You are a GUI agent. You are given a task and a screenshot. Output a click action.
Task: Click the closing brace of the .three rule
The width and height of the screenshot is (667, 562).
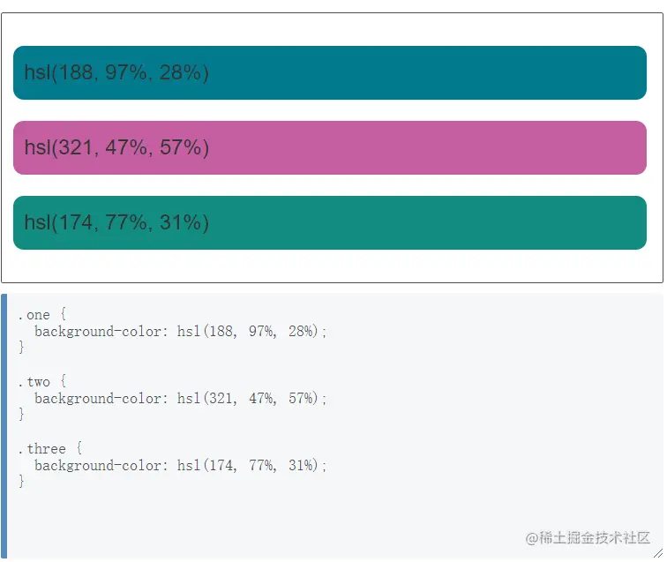tap(22, 482)
